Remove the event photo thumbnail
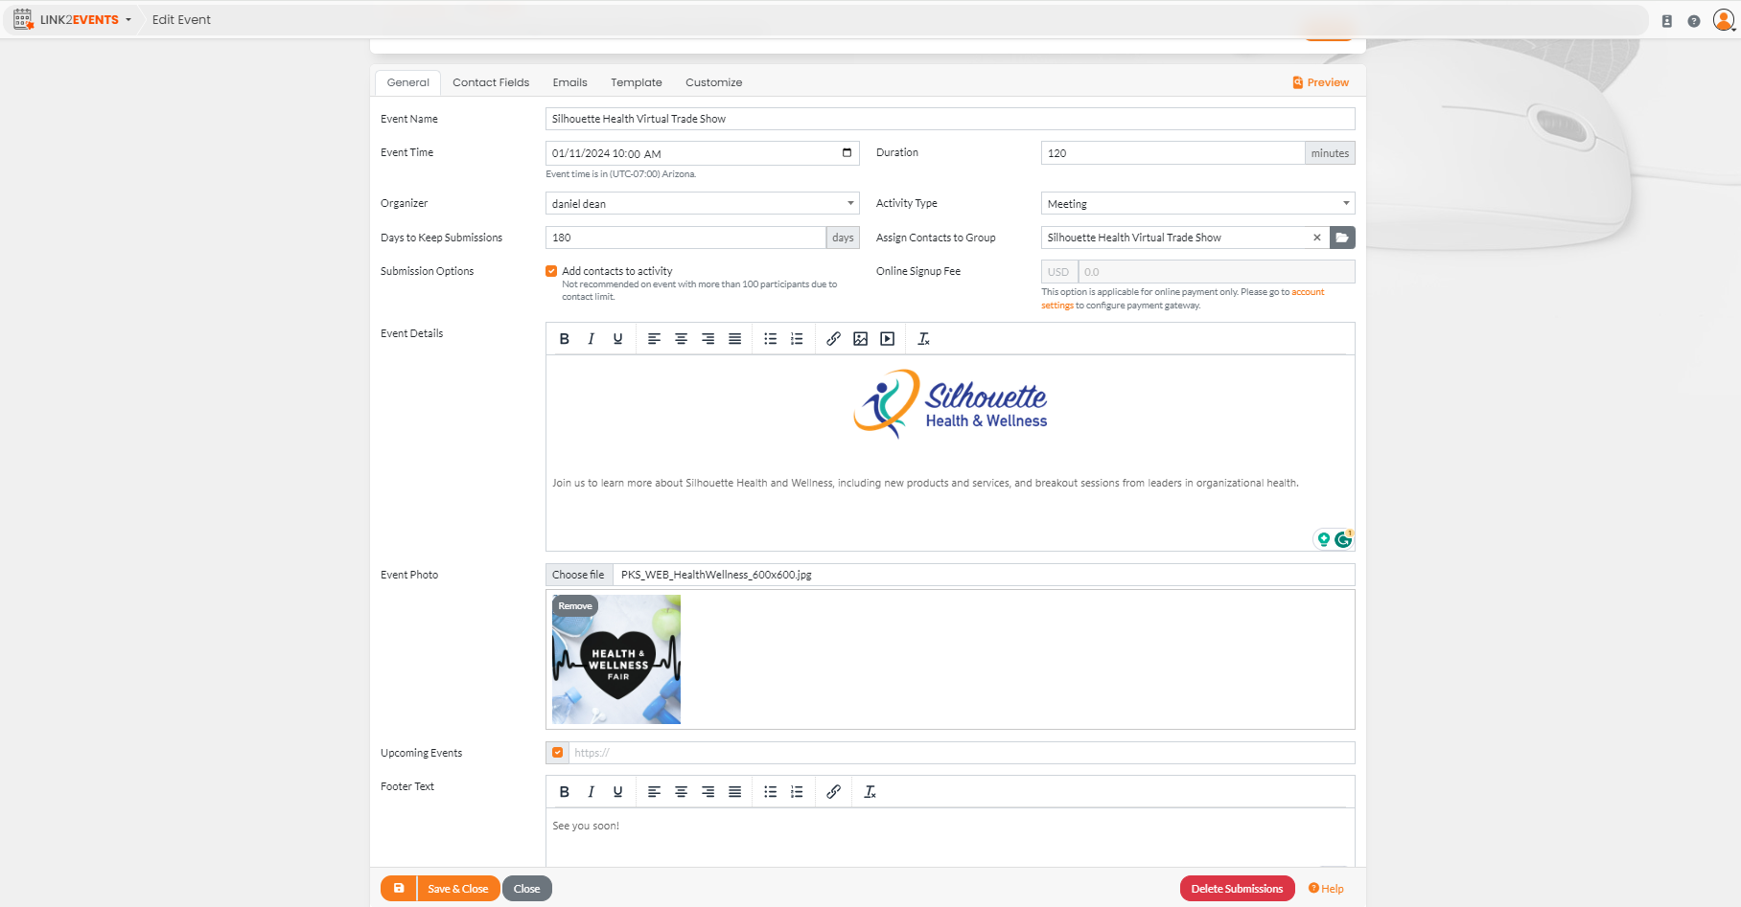The image size is (1741, 907). point(575,606)
